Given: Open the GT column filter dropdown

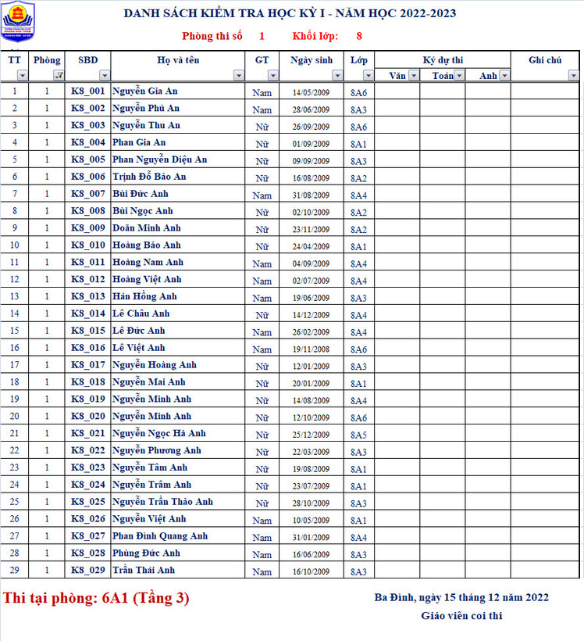Looking at the screenshot, I should [273, 76].
